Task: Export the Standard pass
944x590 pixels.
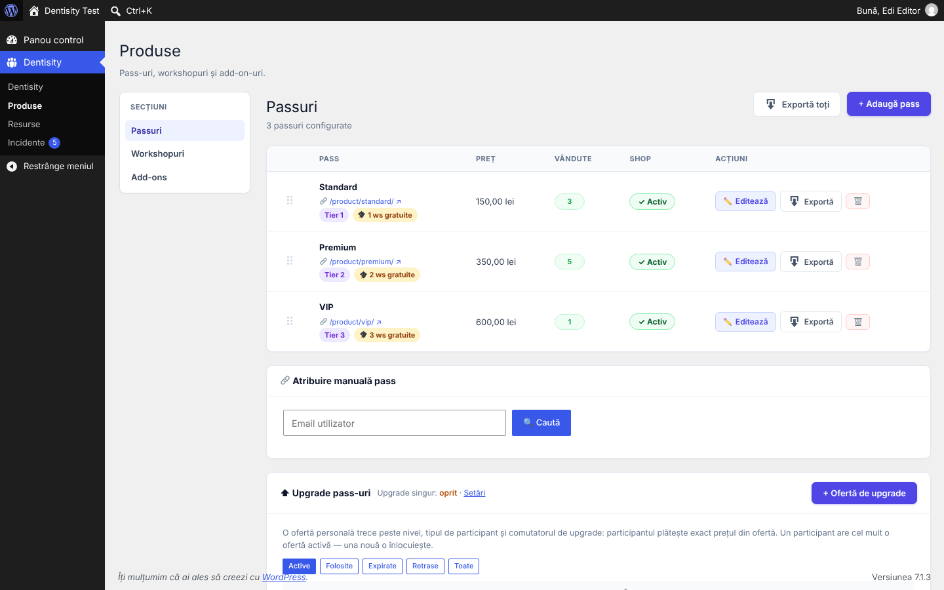Action: (x=811, y=201)
